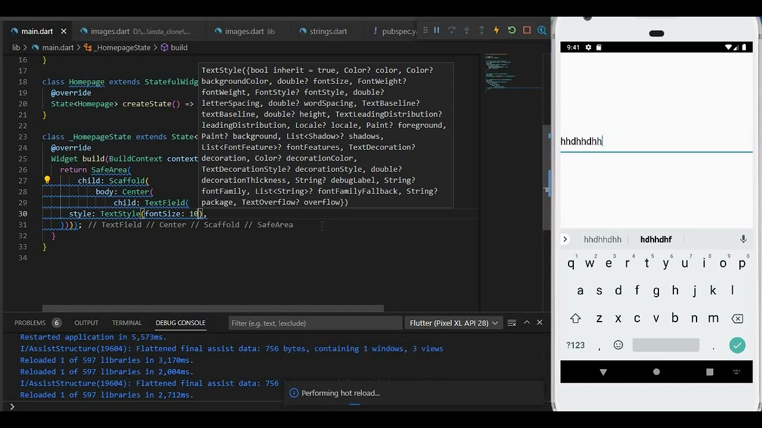This screenshot has width=762, height=428.
Task: Tap the Android recents square button
Action: [x=710, y=372]
